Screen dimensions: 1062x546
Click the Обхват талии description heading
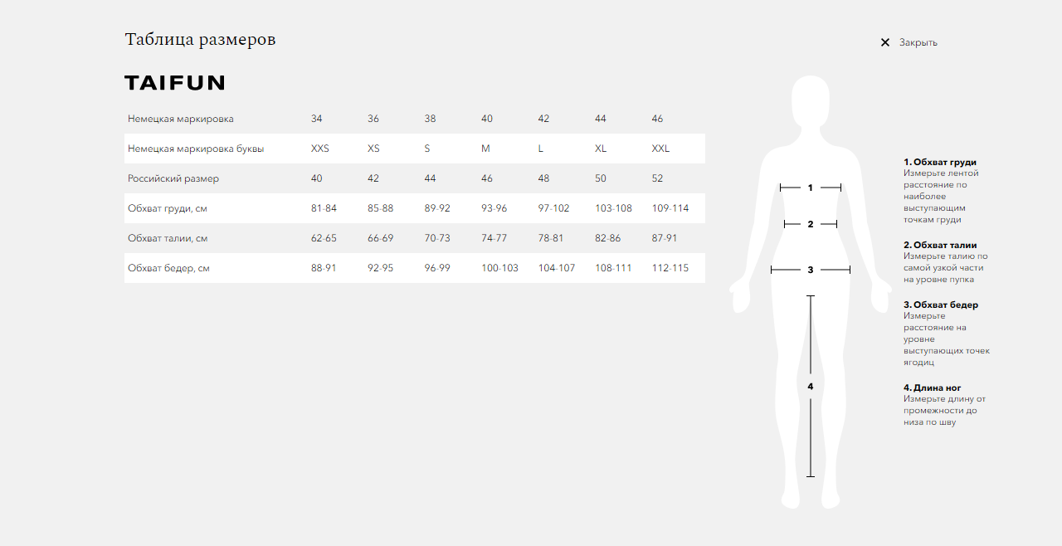[940, 246]
